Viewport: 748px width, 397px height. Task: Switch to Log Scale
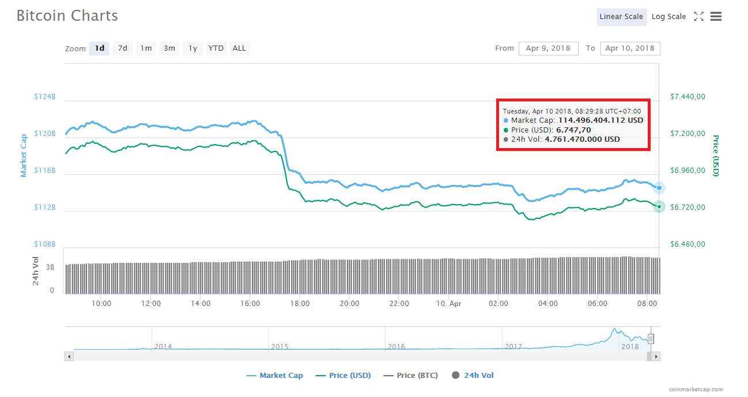668,17
